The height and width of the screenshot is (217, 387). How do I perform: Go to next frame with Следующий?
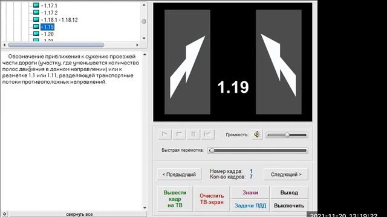pyautogui.click(x=286, y=174)
